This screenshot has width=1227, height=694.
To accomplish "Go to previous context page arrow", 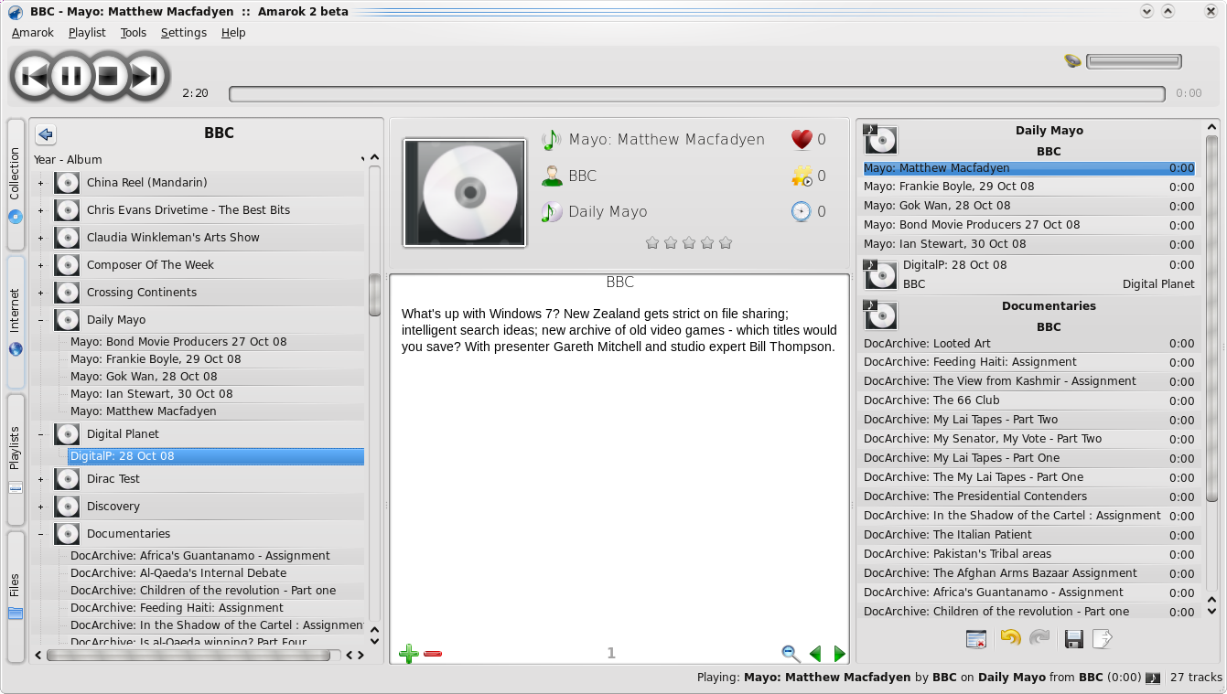I will (x=815, y=654).
